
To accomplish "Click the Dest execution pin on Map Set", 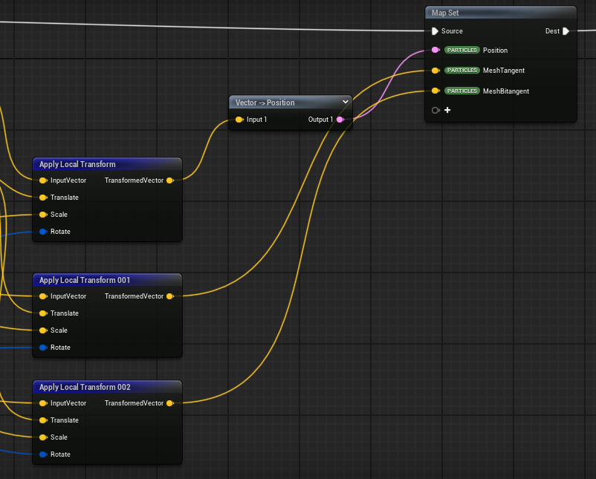I will (x=566, y=31).
